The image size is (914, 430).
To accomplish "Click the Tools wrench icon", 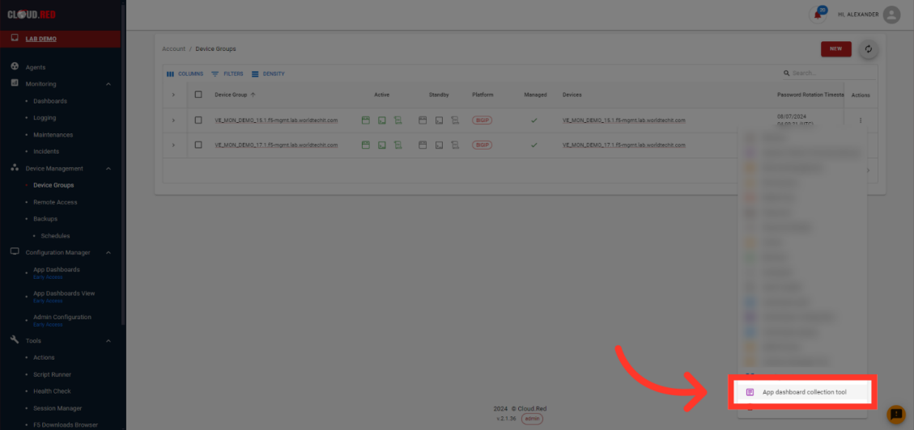I will [x=15, y=339].
